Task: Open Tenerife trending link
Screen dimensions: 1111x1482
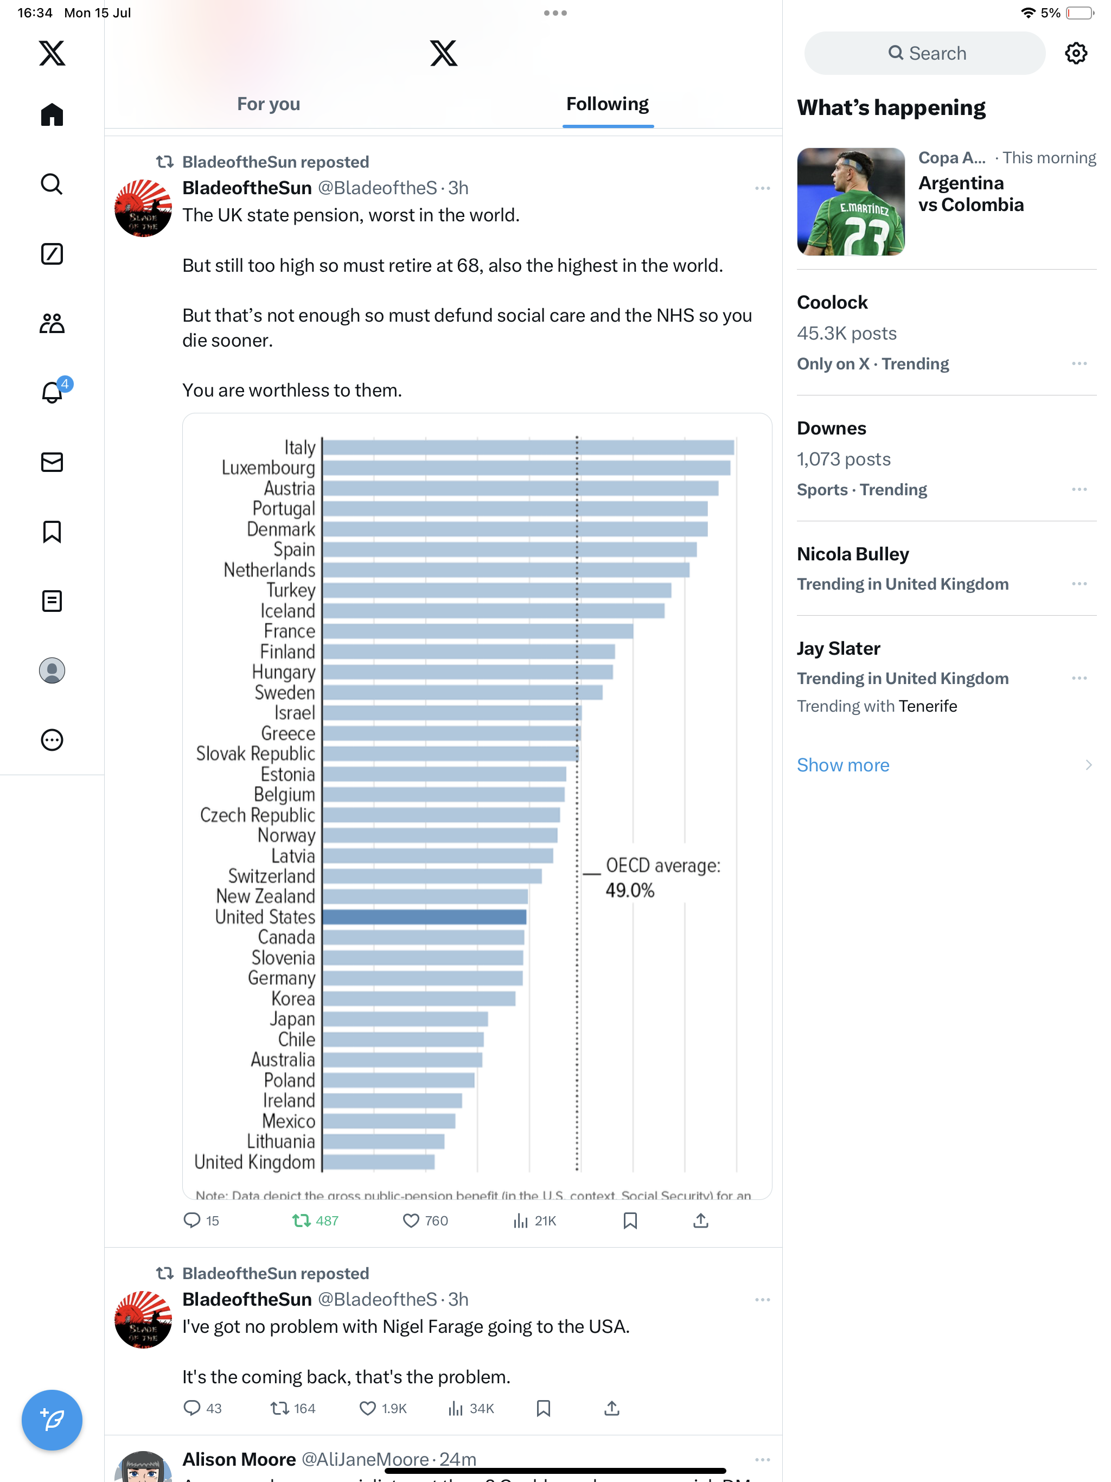Action: [928, 706]
